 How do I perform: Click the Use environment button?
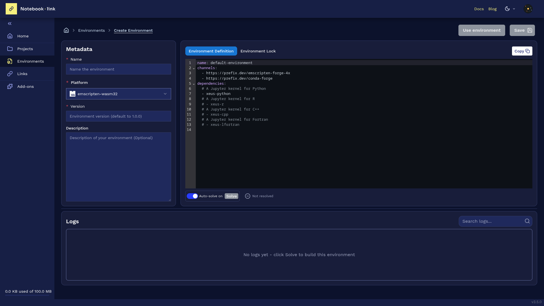click(x=482, y=30)
